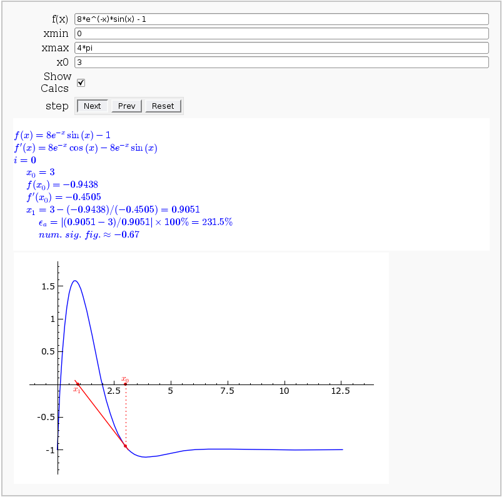Click the f(x) function input field

coord(281,19)
